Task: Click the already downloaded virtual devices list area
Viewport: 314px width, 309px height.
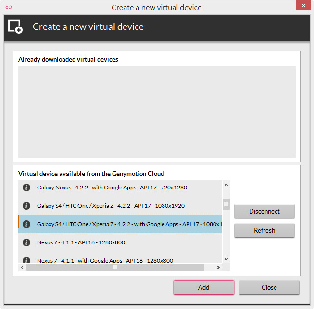Action: point(157,112)
